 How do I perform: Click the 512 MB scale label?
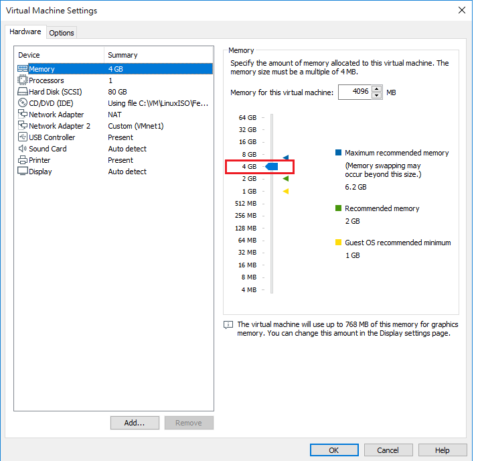point(246,204)
